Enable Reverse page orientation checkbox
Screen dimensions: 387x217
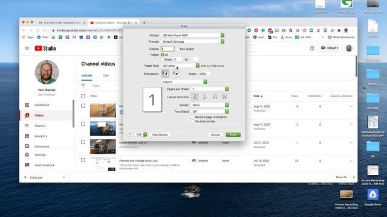[x=192, y=117]
